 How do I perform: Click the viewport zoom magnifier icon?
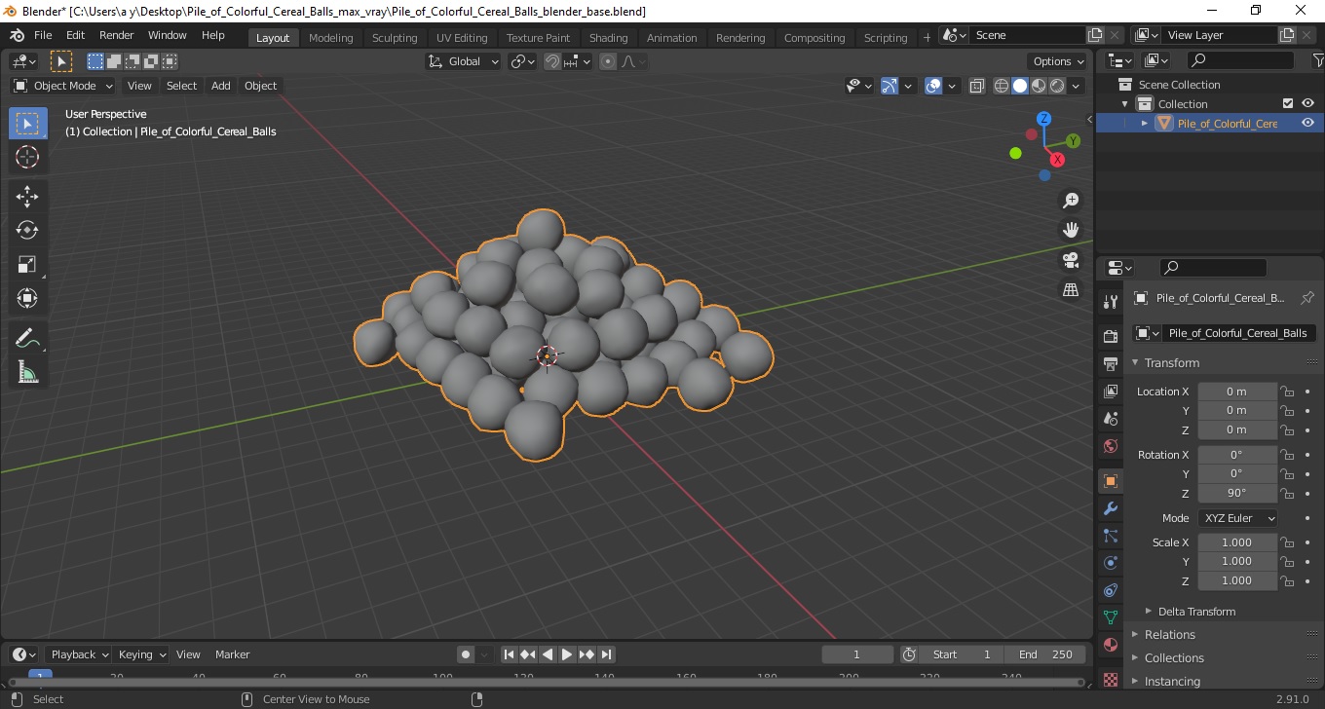pyautogui.click(x=1071, y=200)
